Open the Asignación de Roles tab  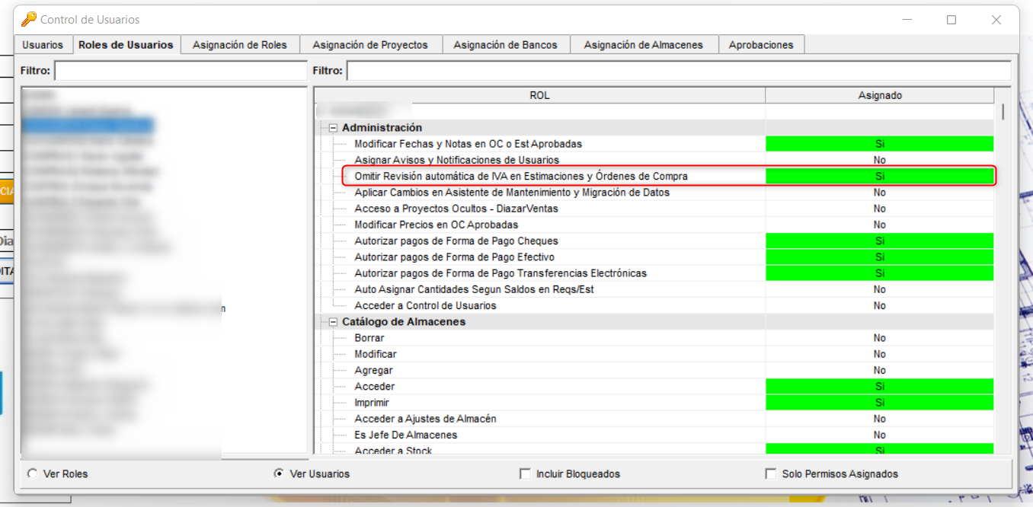pyautogui.click(x=240, y=44)
